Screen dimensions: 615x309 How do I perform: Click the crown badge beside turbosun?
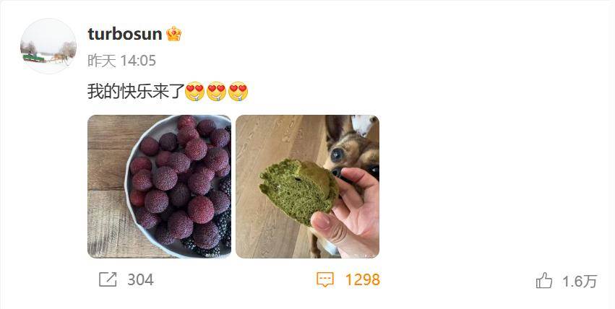(173, 34)
